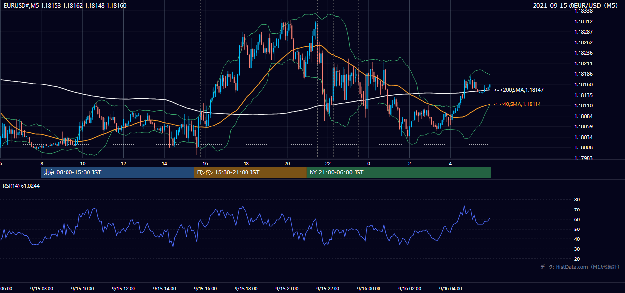Click RSI scale level 70

[577, 209]
